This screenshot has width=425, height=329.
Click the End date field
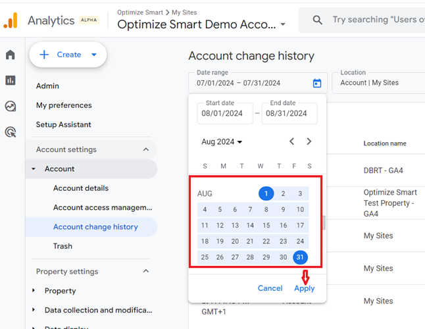click(289, 113)
